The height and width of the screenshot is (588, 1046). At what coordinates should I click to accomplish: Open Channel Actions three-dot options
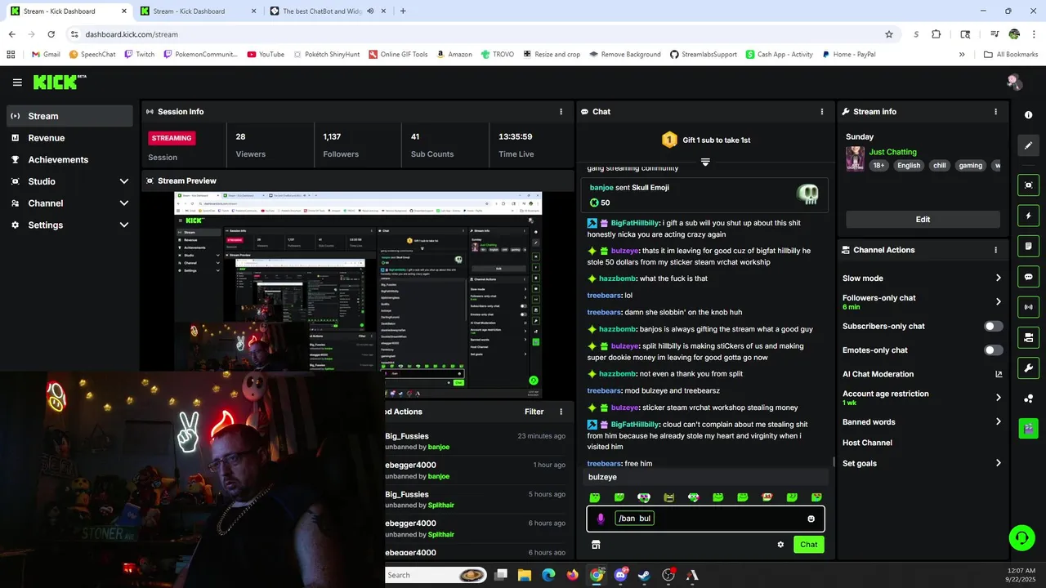point(995,250)
